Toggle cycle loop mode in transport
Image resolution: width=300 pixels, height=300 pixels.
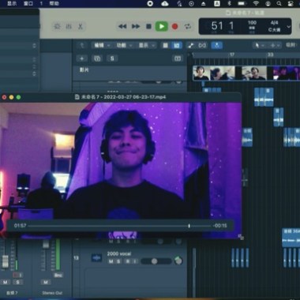click(188, 26)
